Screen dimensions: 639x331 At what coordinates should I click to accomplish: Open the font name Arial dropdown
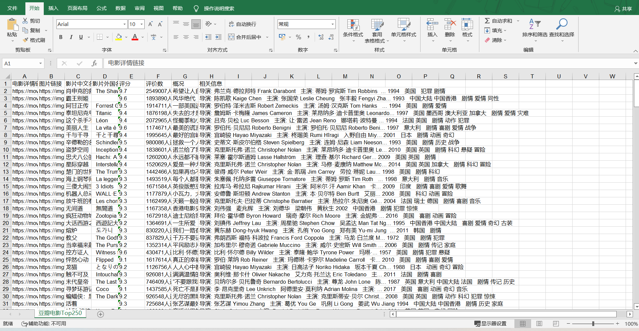(x=124, y=24)
